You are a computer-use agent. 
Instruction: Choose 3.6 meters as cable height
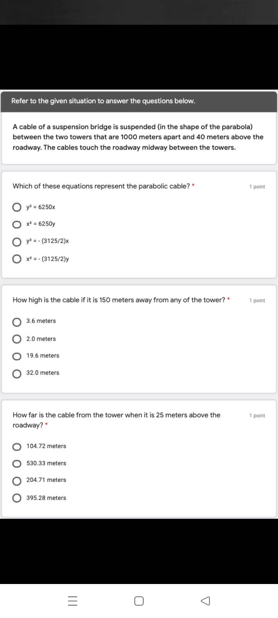(x=17, y=322)
